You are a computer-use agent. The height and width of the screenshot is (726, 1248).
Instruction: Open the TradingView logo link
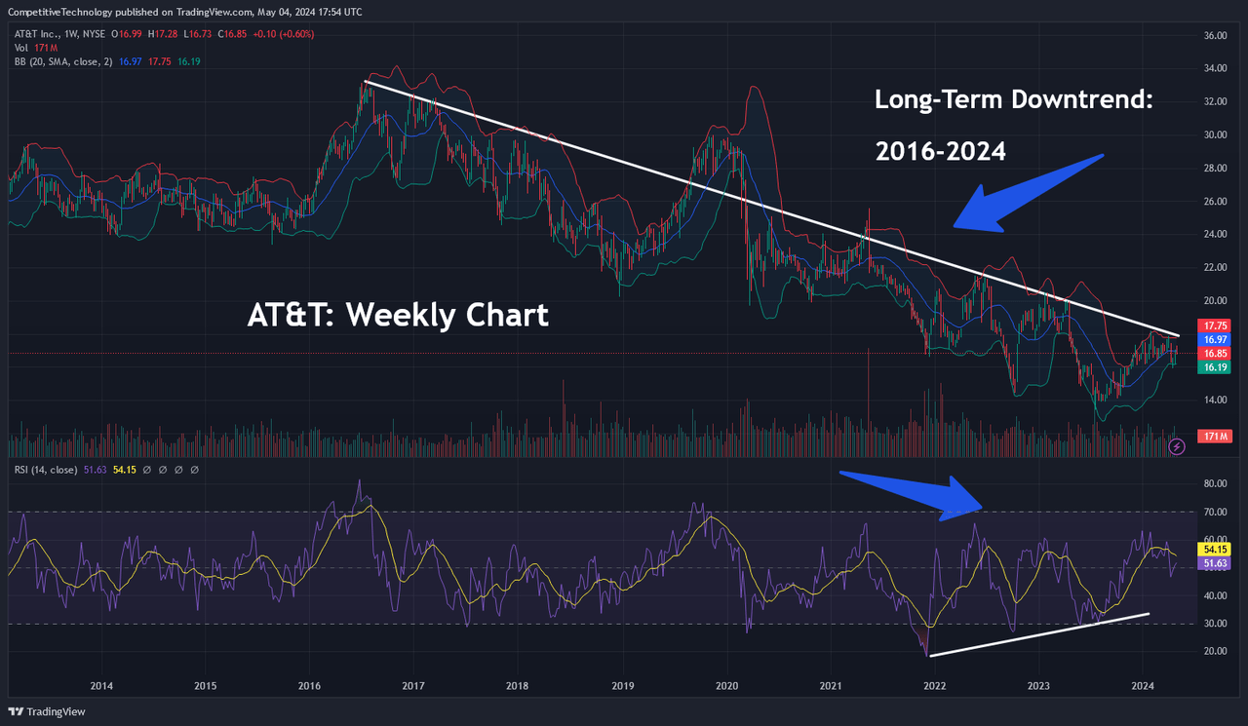[x=48, y=711]
